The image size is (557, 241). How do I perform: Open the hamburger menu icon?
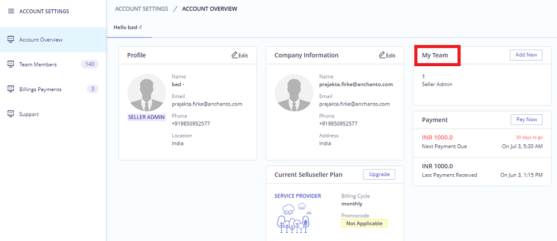[11, 11]
